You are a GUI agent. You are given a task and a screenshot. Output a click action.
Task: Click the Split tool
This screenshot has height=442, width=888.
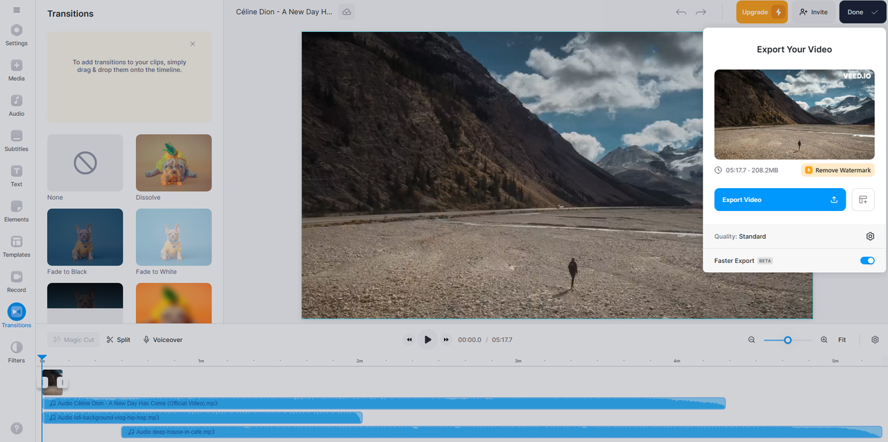(118, 340)
